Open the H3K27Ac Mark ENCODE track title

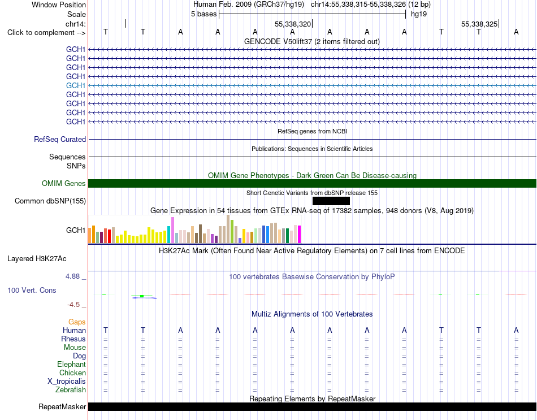(x=312, y=251)
